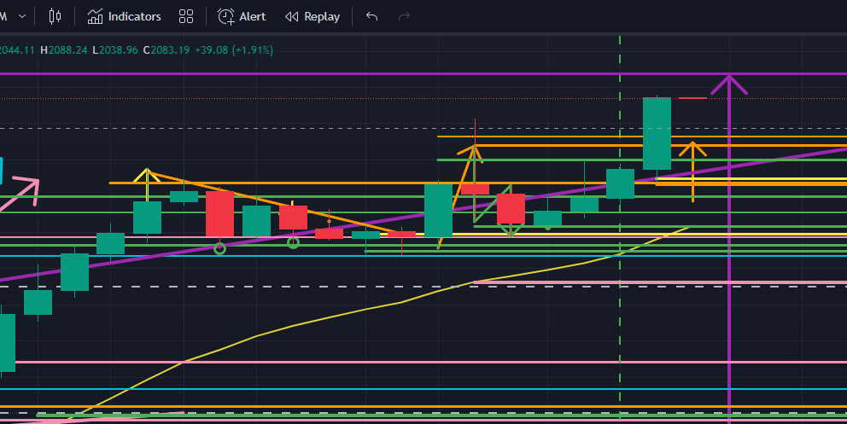
Task: Create a new Alert
Action: [242, 16]
